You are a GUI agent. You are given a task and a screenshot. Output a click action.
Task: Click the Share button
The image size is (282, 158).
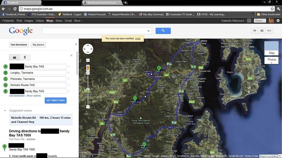(x=260, y=21)
